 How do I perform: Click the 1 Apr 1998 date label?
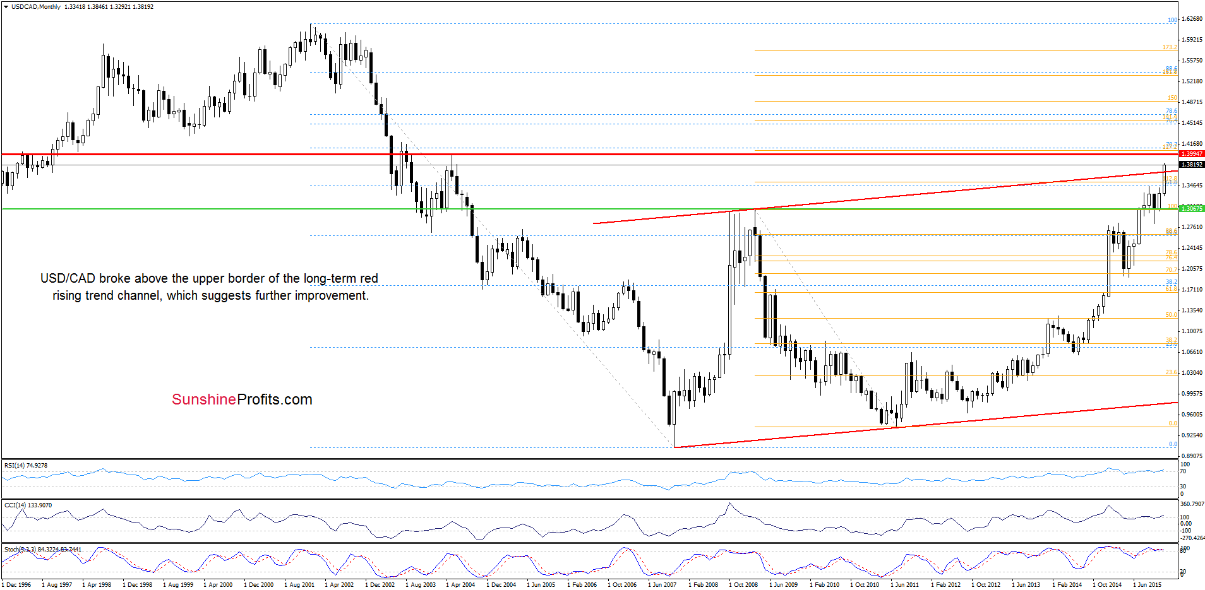(x=97, y=585)
